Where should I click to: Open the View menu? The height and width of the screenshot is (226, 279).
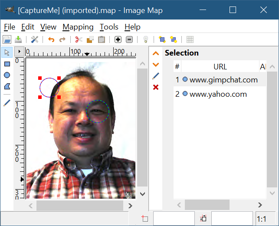(x=48, y=27)
